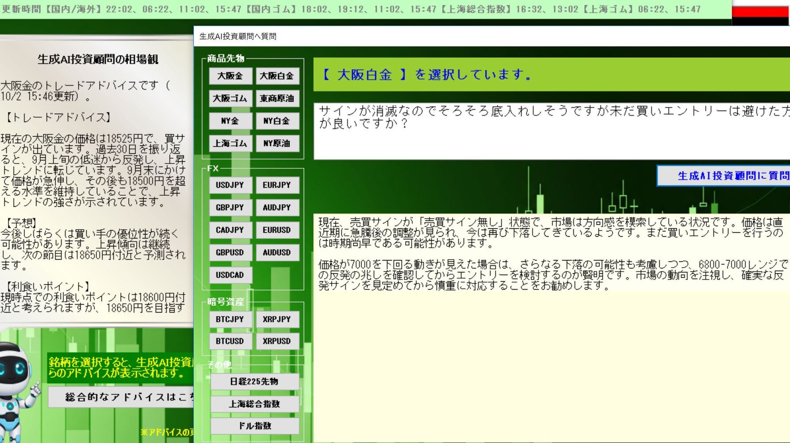Choose BTCJPY crypto asset button
The width and height of the screenshot is (790, 443).
coord(230,319)
